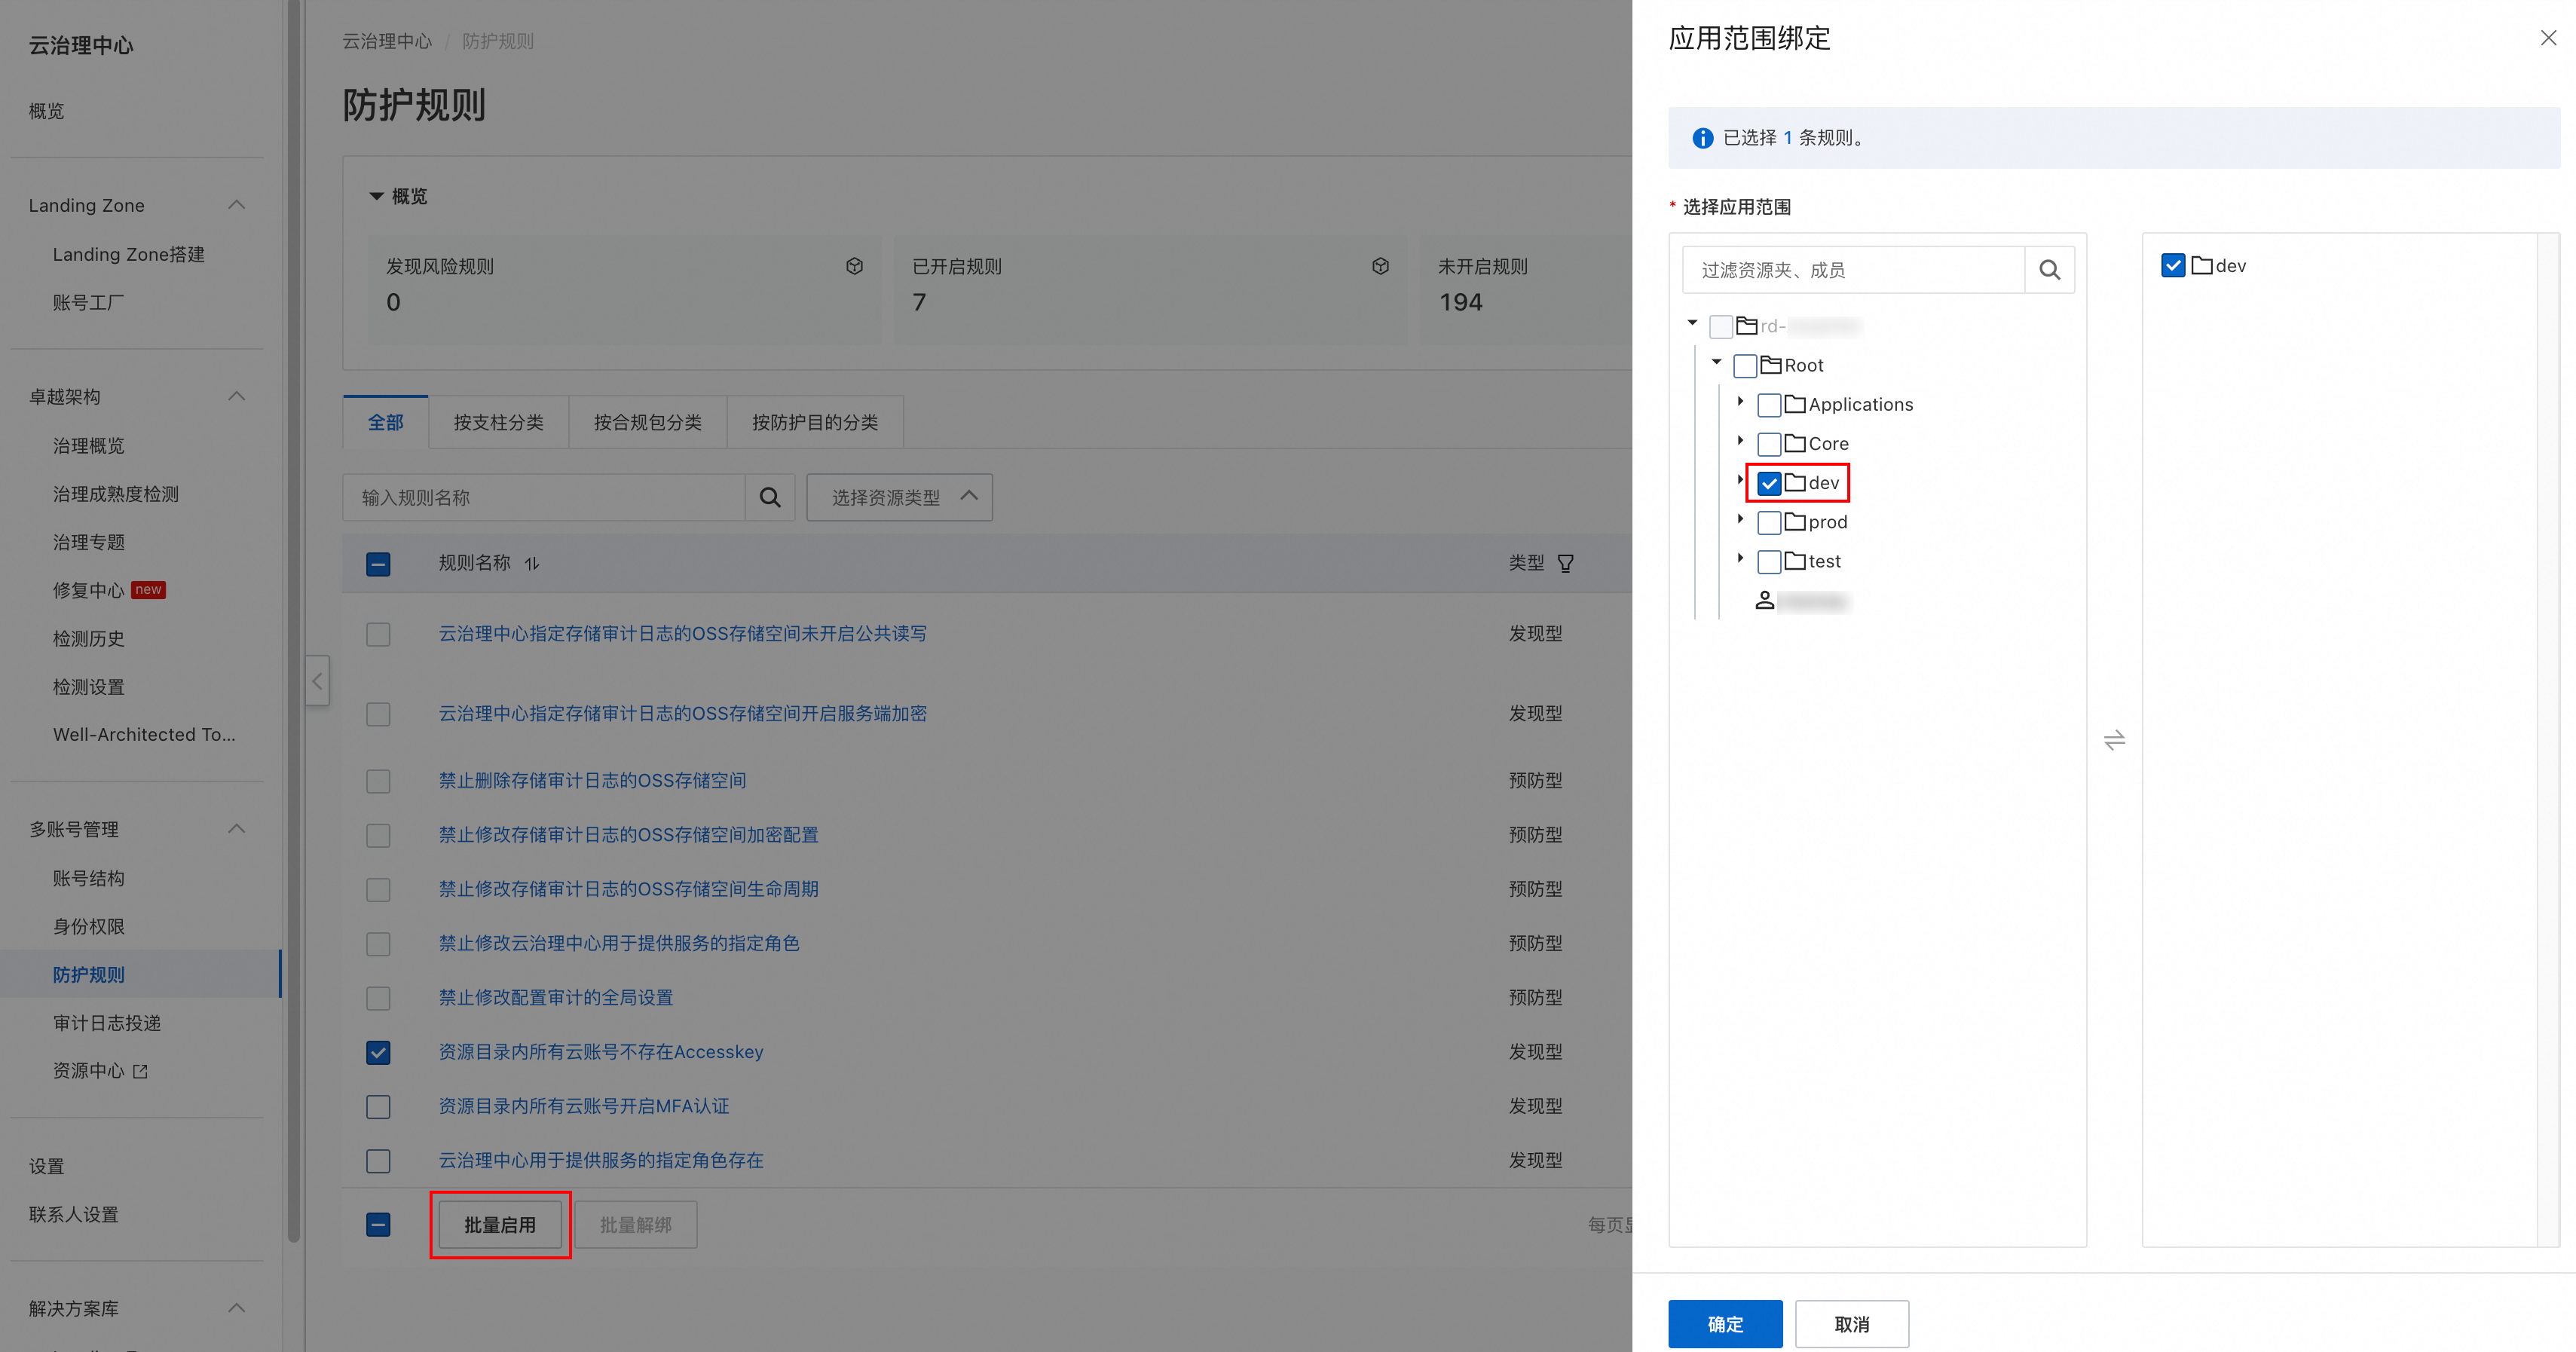Open Landing Zone搭建 in the sidebar
The image size is (2576, 1352).
(x=129, y=254)
